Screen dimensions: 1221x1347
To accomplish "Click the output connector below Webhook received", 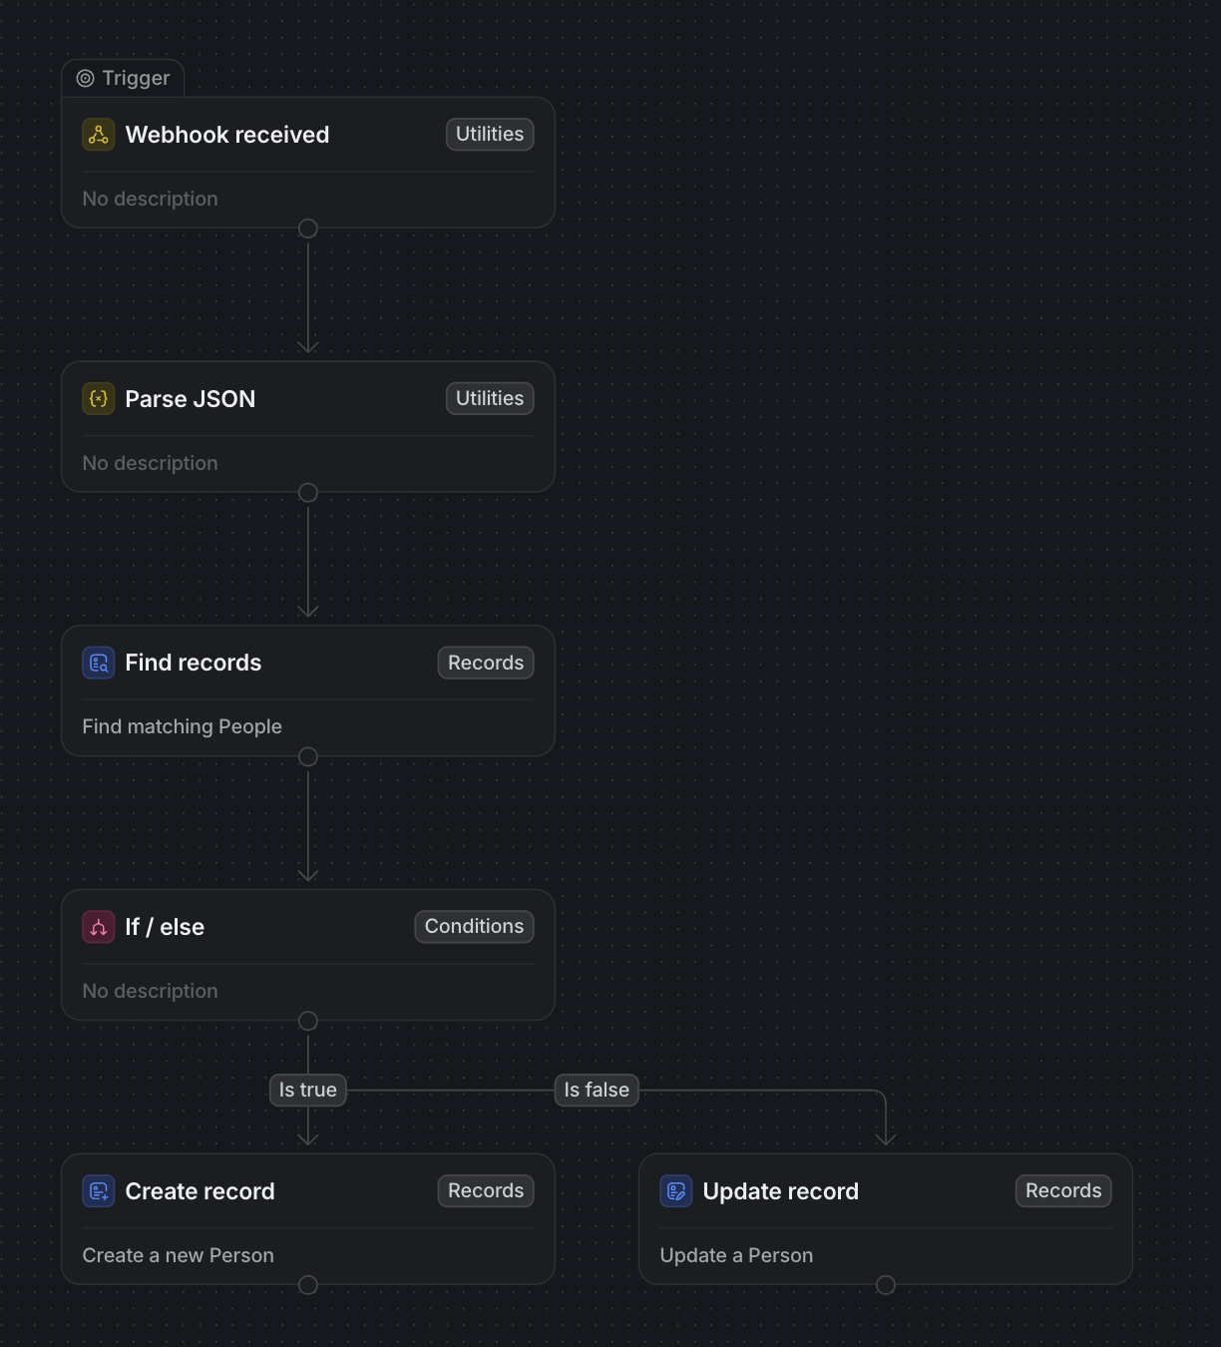I will tap(308, 228).
